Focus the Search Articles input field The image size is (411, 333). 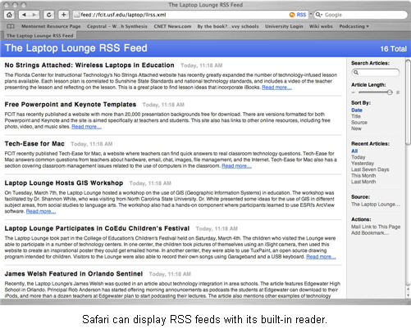376,73
